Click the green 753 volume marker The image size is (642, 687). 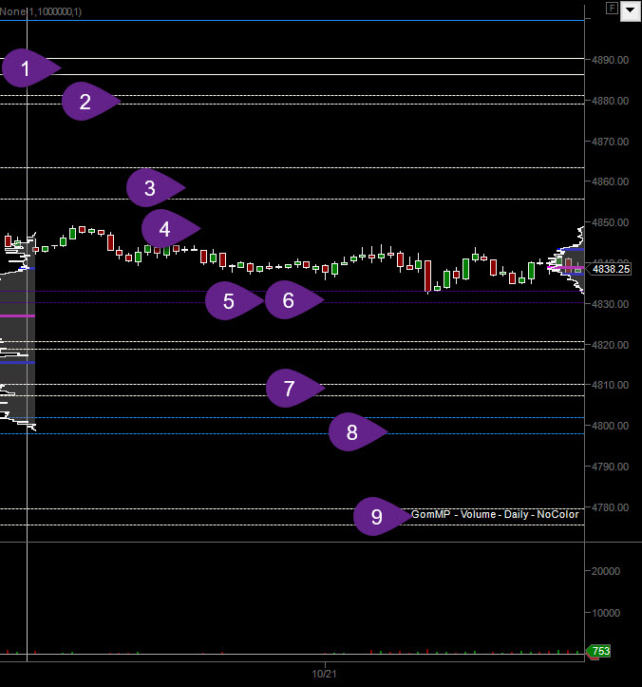[598, 651]
